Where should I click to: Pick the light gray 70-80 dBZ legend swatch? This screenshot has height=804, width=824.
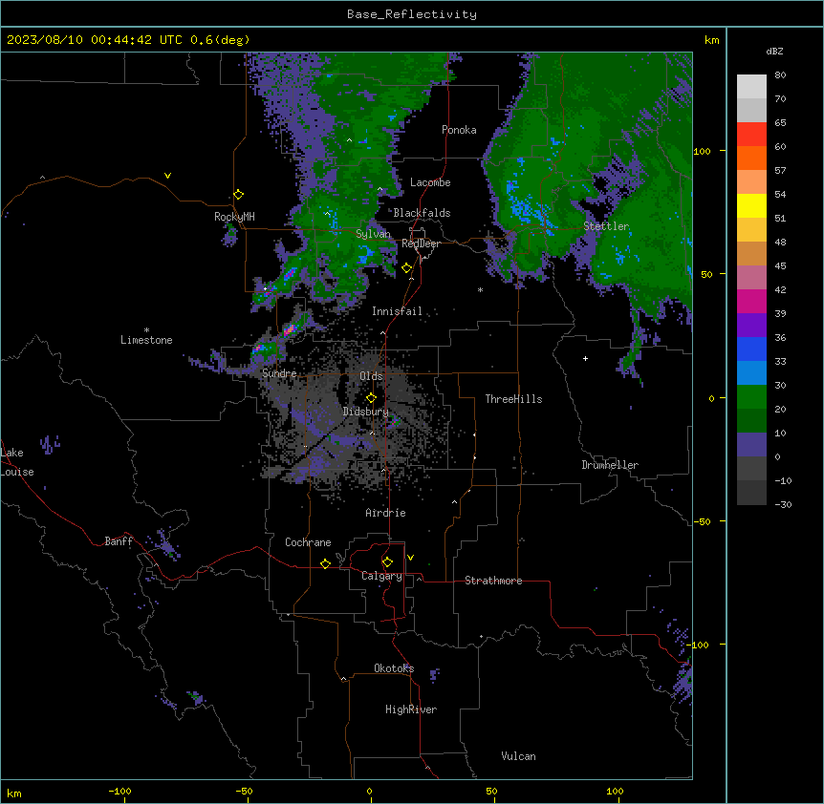(751, 87)
